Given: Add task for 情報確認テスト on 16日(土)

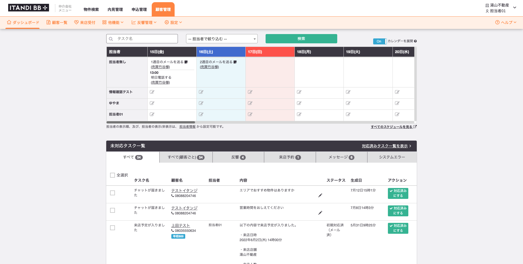Looking at the screenshot, I should 201,92.
